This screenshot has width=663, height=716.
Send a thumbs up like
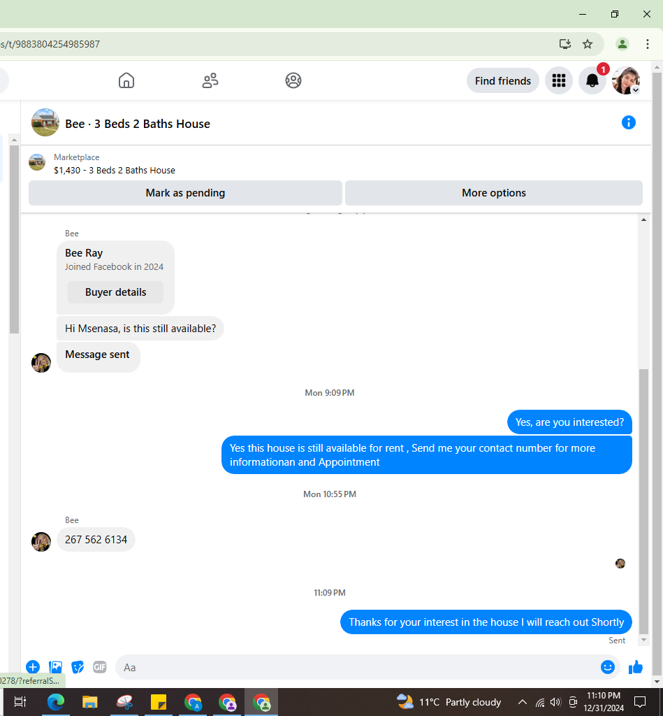(x=636, y=667)
